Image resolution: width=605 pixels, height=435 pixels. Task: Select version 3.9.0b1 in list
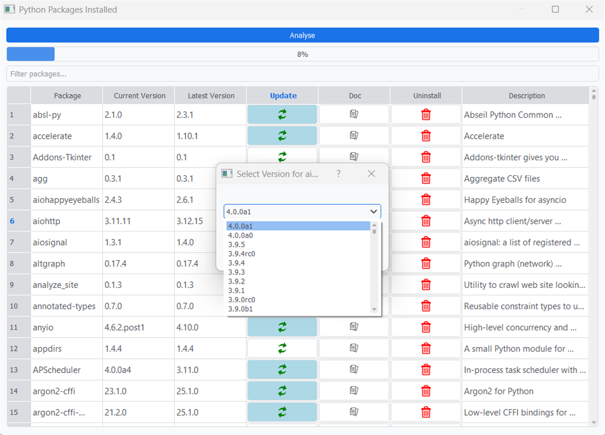[x=298, y=309]
